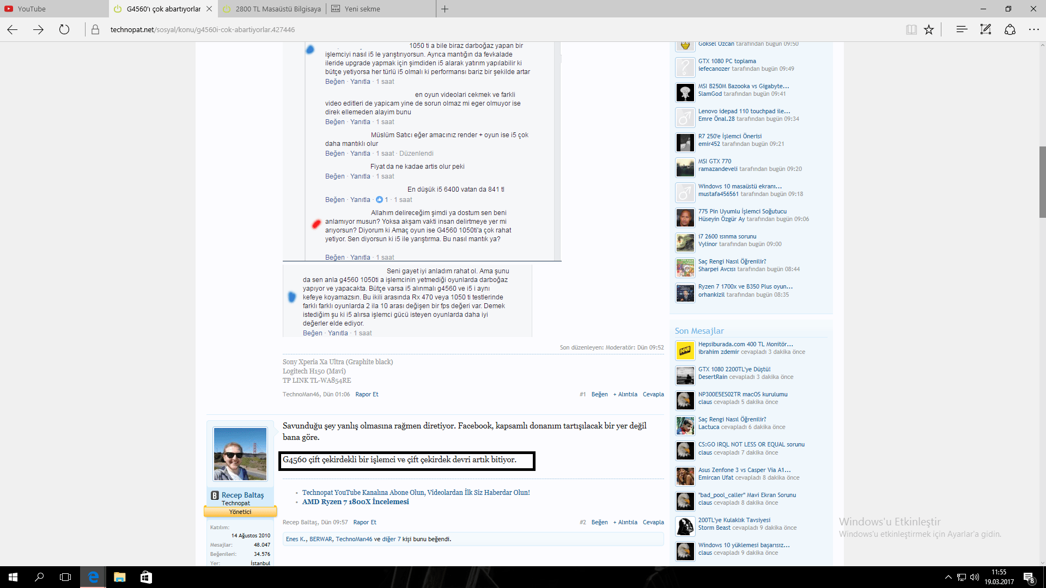Show hidden system tray icons chevron
This screenshot has height=588, width=1046.
948,577
